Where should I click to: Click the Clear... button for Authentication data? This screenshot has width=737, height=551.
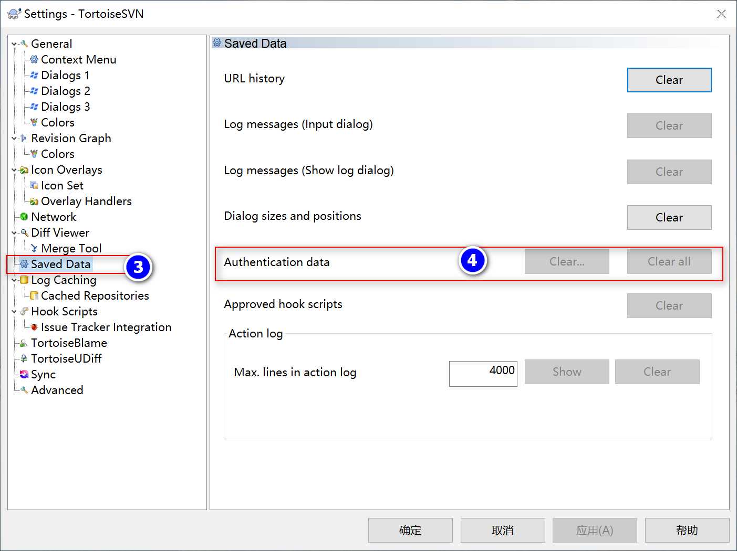[x=567, y=261]
